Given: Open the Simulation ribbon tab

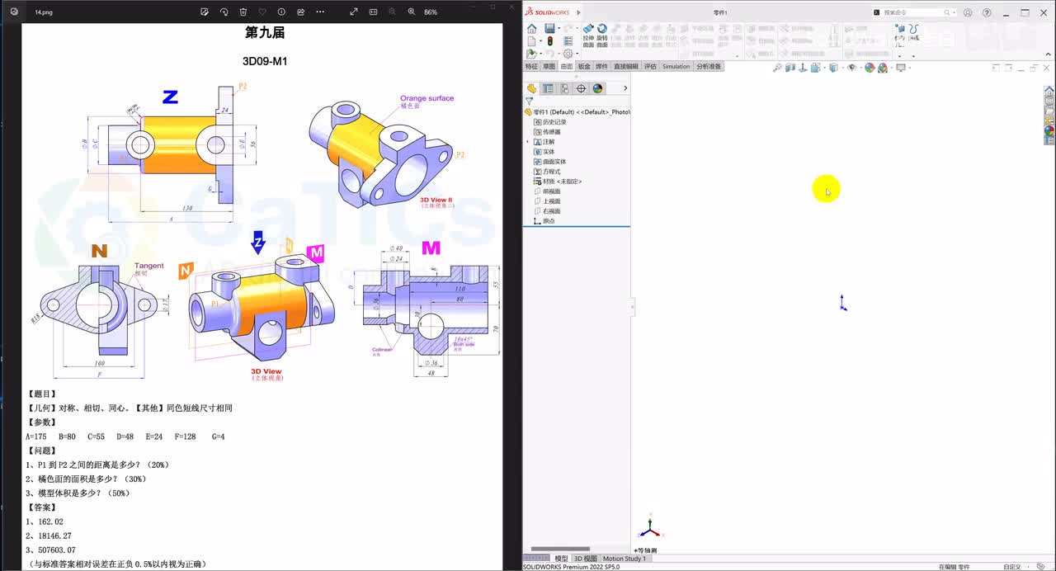Looking at the screenshot, I should point(676,66).
